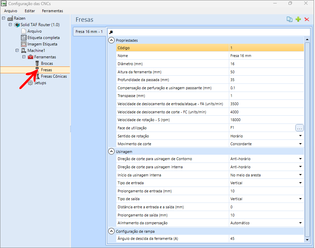This screenshot has height=248, width=315.
Task: Delete the fresa with the red X icon
Action: coord(307,19)
